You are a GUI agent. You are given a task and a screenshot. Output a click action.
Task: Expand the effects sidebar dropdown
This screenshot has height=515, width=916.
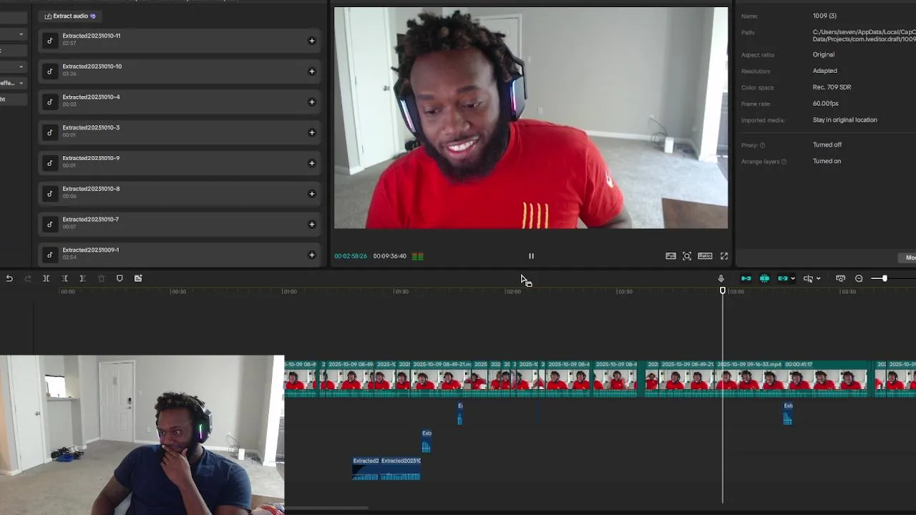pos(21,83)
